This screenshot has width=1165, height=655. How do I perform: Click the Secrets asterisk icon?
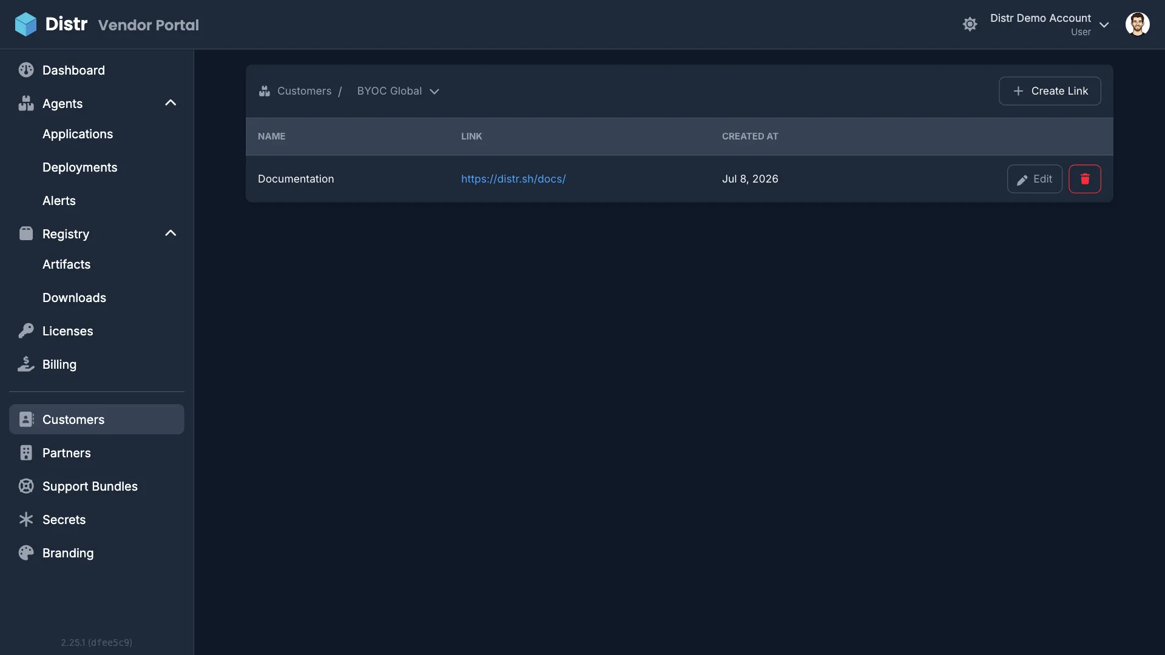tap(26, 519)
